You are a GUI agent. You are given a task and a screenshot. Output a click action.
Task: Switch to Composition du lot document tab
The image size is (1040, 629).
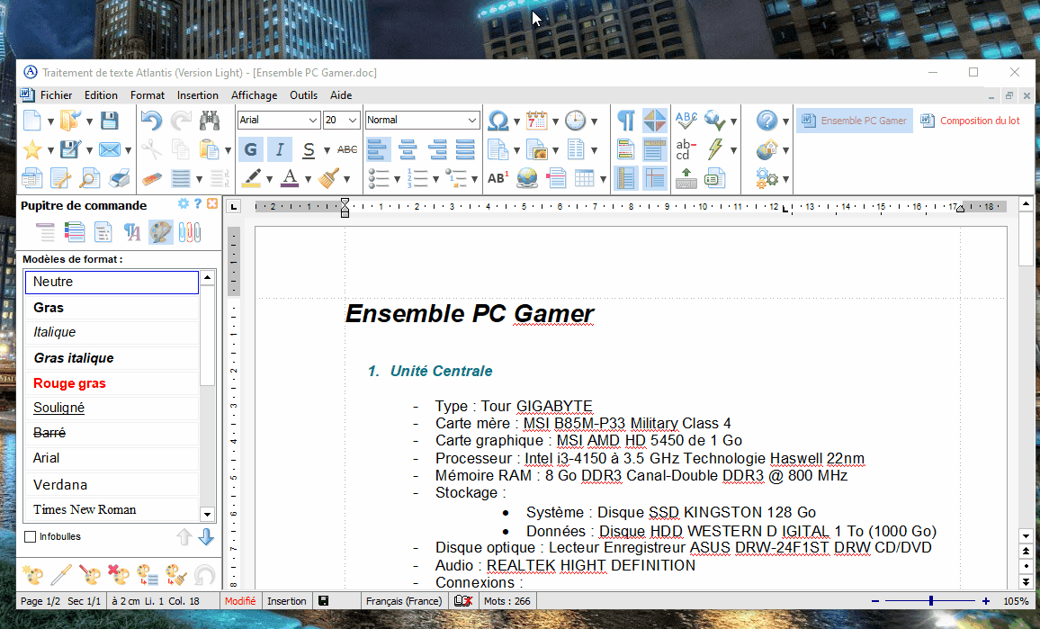(971, 121)
